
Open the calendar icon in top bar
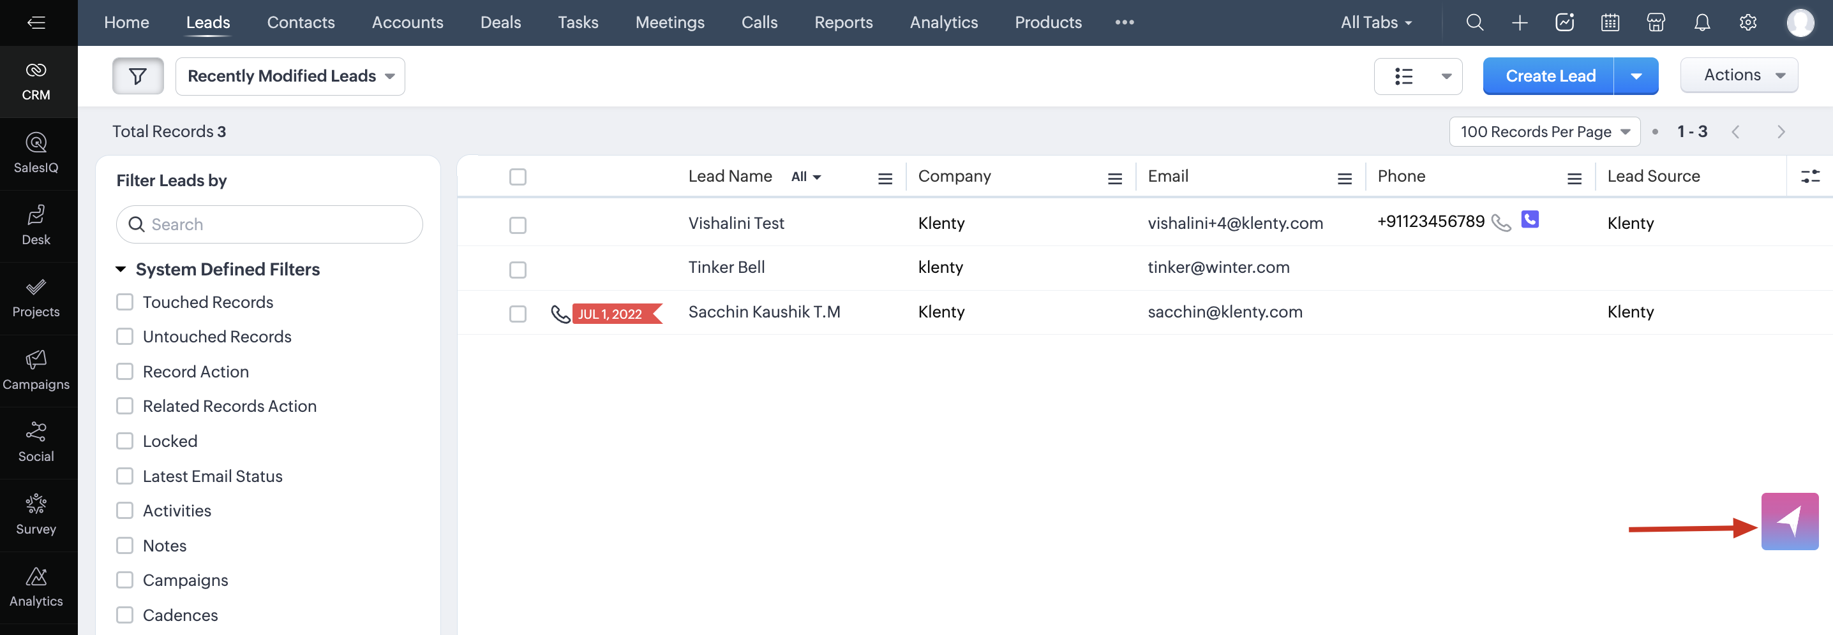pos(1610,23)
